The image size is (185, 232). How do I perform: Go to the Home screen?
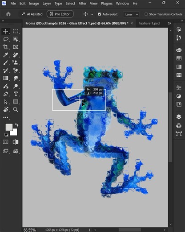pos(8,14)
